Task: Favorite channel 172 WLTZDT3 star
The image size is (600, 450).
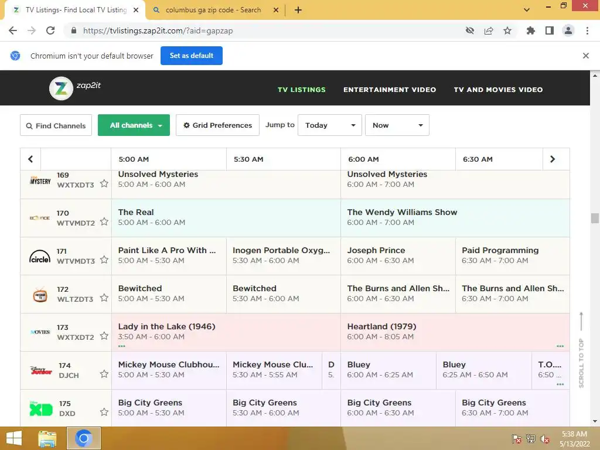Action: tap(104, 298)
